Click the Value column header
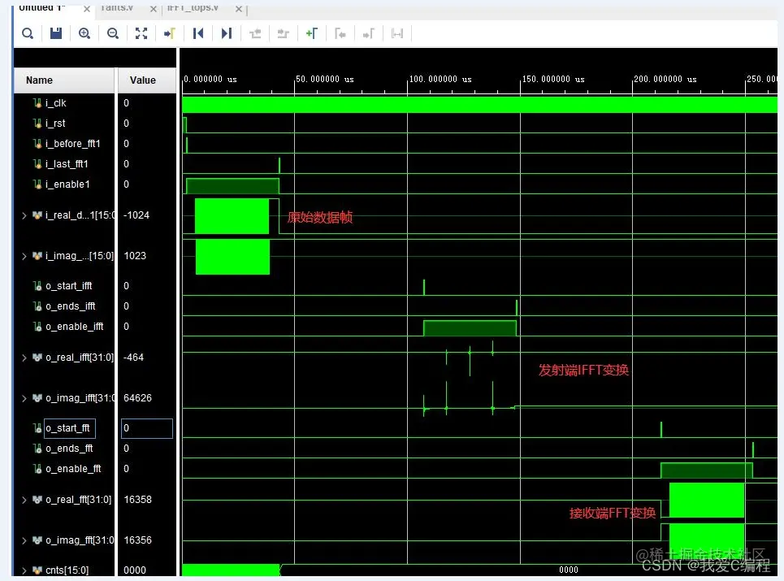This screenshot has height=581, width=784. pos(147,80)
